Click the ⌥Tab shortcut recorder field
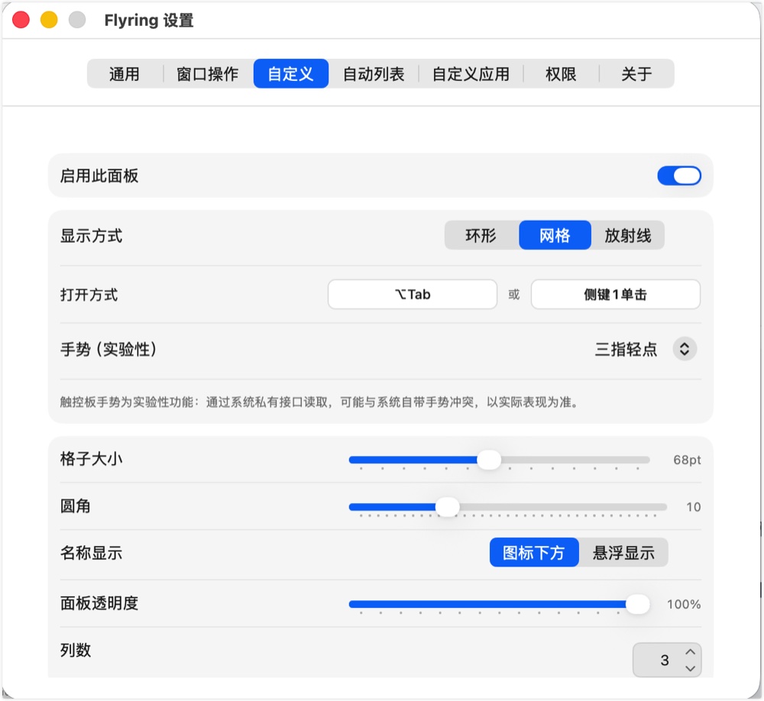 413,294
